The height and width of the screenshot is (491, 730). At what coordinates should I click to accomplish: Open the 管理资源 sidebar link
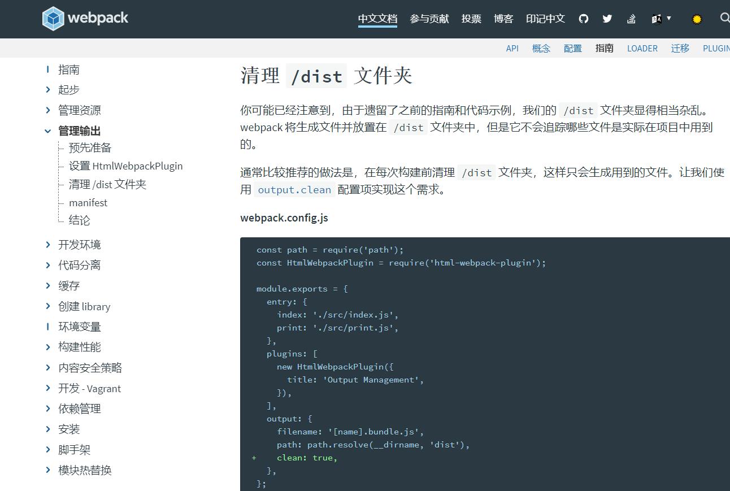(x=80, y=110)
